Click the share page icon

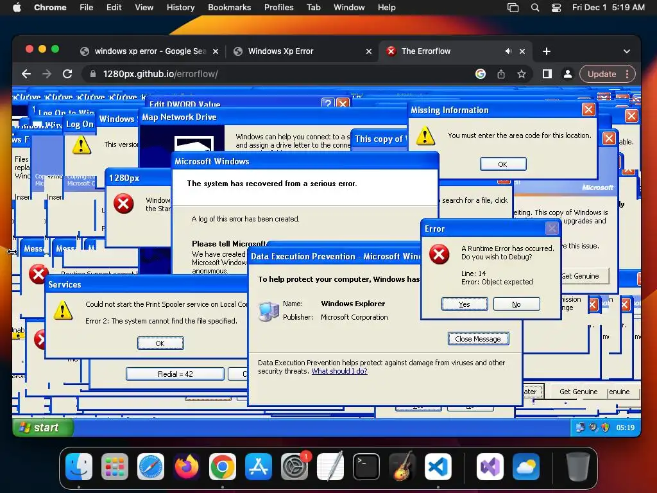pyautogui.click(x=501, y=74)
